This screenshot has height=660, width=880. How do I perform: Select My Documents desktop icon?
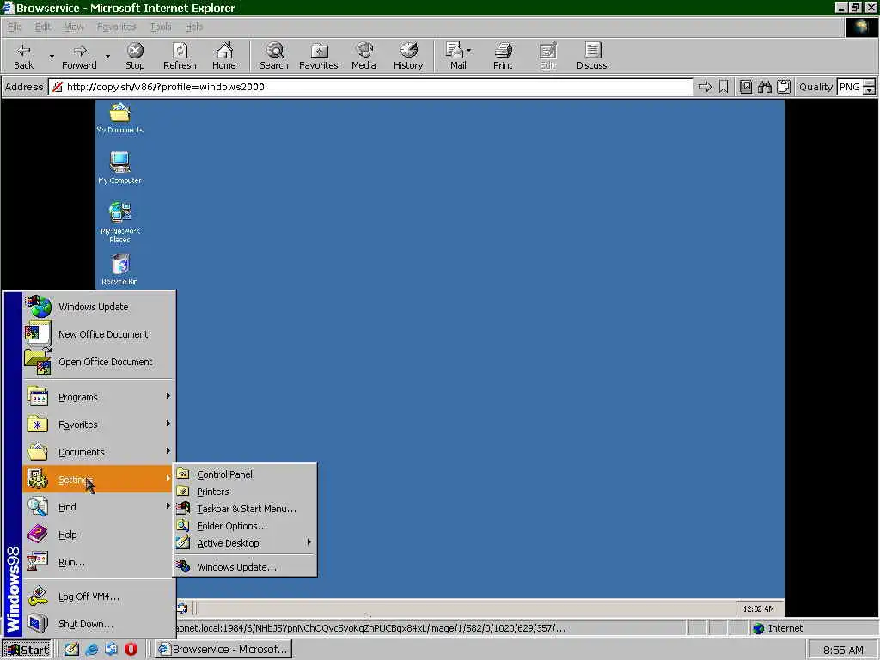coord(119,119)
